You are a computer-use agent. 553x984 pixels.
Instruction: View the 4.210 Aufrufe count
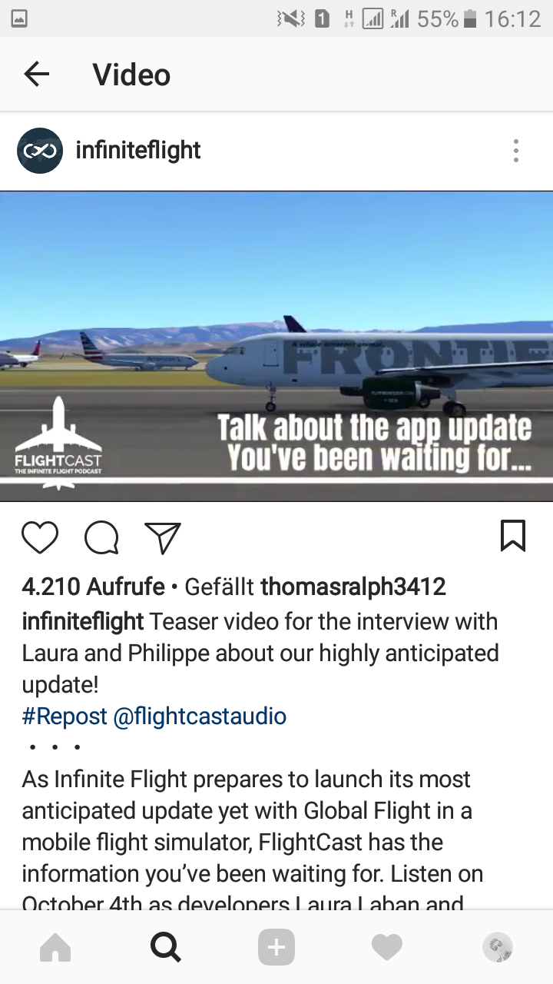[93, 587]
